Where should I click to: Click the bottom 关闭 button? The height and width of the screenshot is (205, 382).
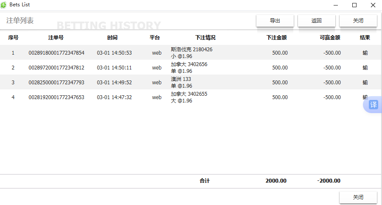click(x=358, y=197)
